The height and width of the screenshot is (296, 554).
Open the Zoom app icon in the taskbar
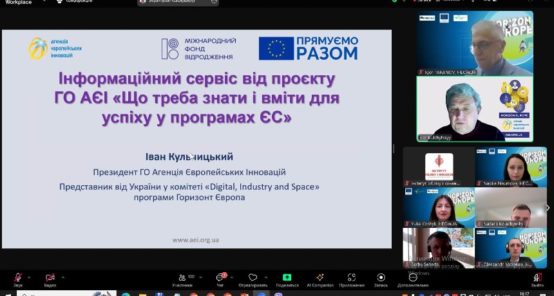coord(262,293)
